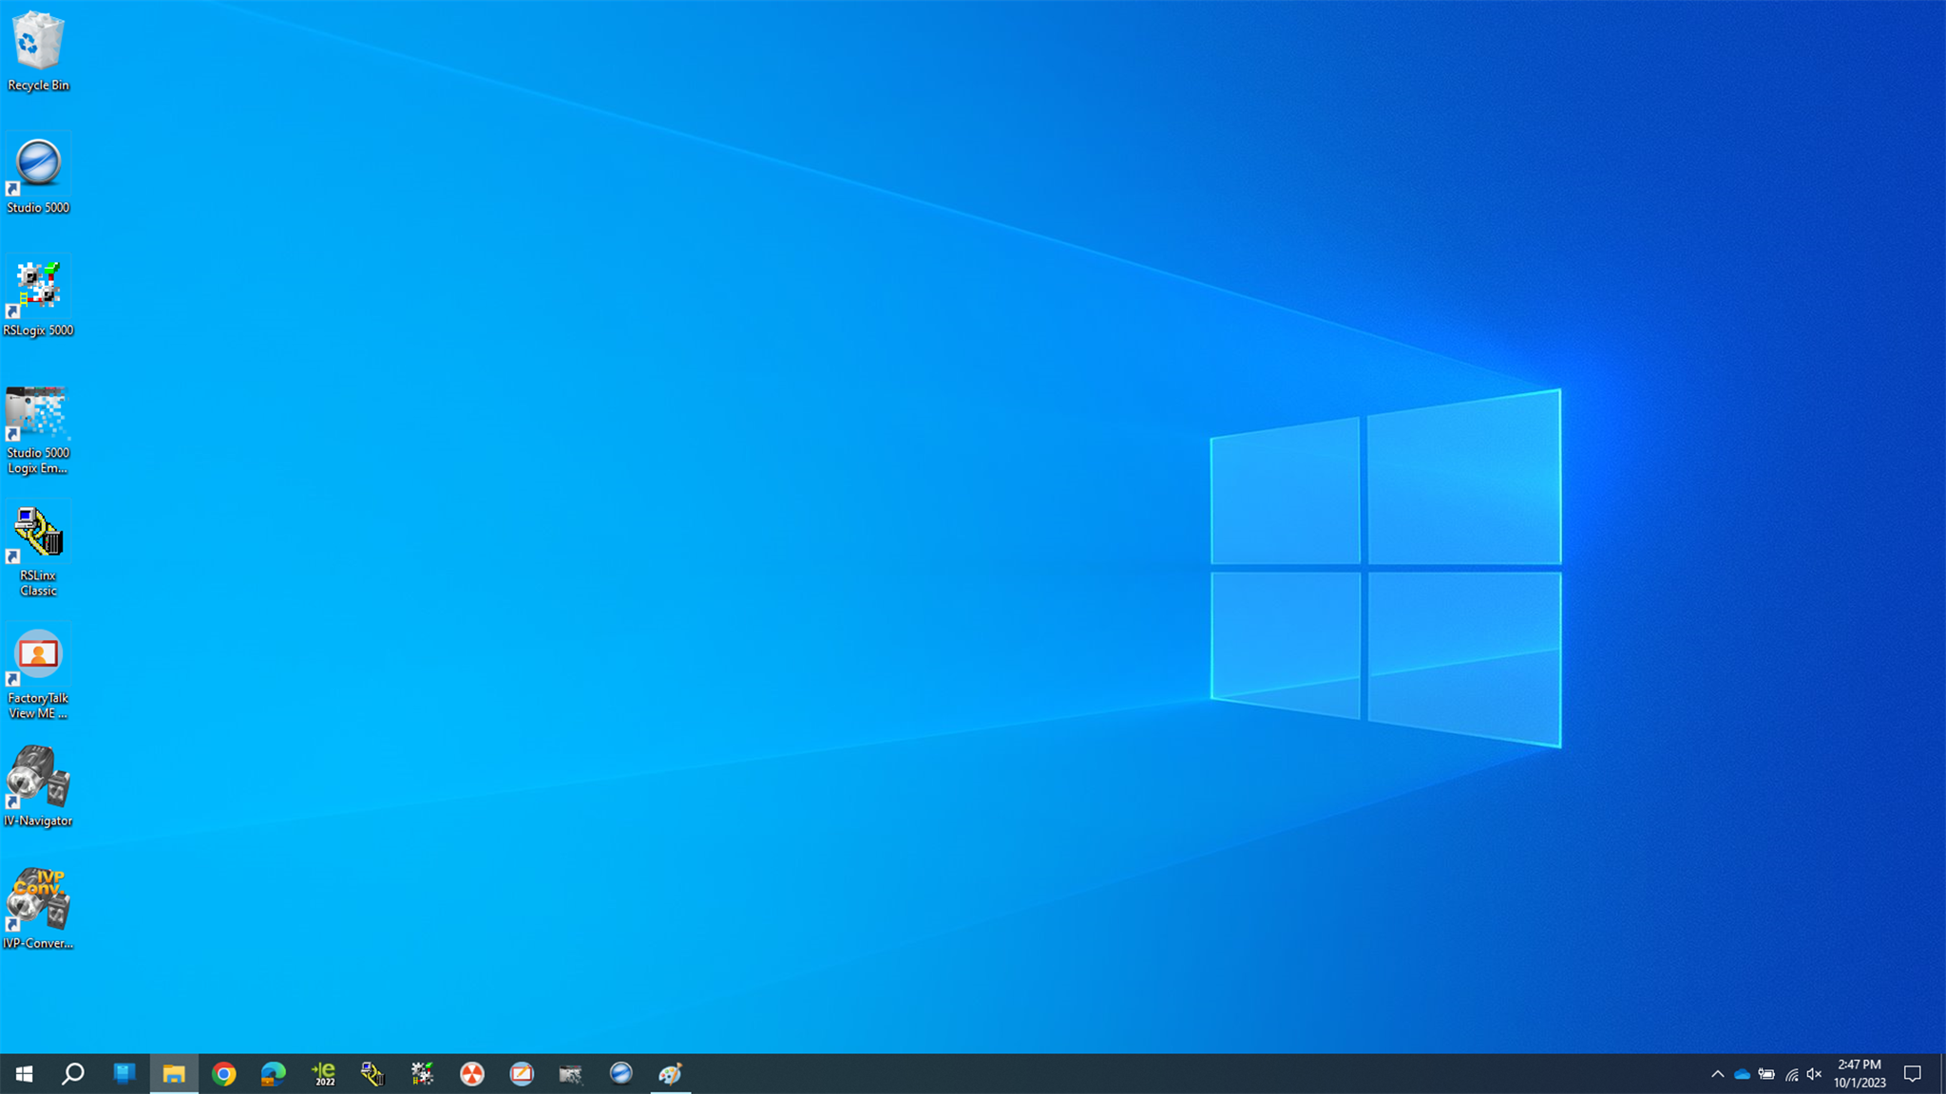The width and height of the screenshot is (1946, 1094).
Task: Open the network Wi-Fi status icon
Action: click(x=1791, y=1074)
